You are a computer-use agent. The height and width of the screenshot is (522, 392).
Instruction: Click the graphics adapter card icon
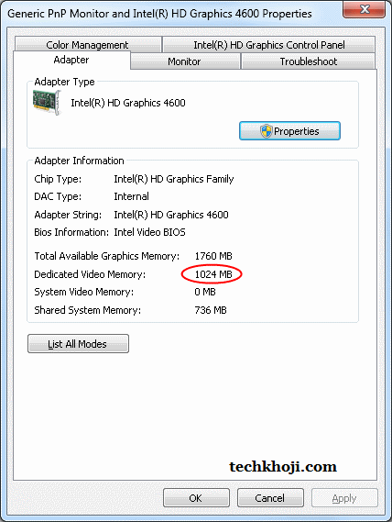pos(48,103)
